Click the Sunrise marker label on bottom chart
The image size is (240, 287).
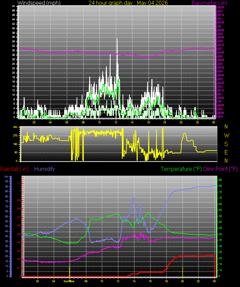[x=69, y=281]
